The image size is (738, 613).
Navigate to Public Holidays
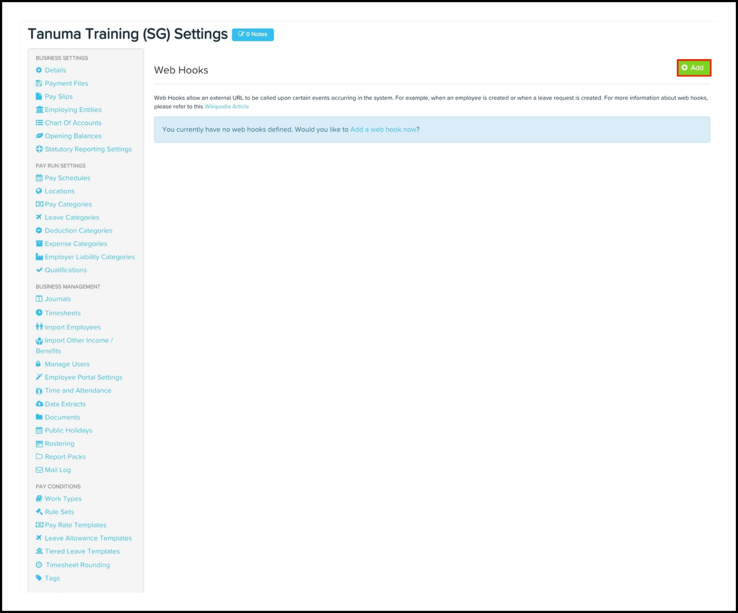coord(68,430)
